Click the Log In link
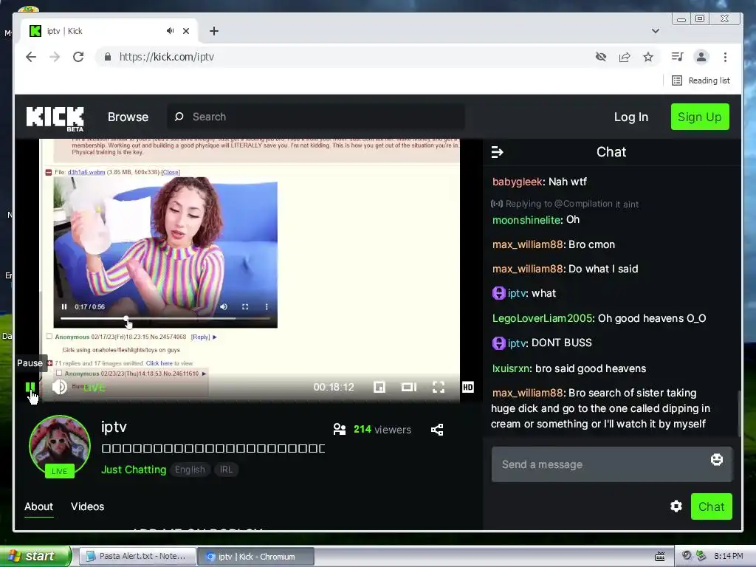 point(630,117)
